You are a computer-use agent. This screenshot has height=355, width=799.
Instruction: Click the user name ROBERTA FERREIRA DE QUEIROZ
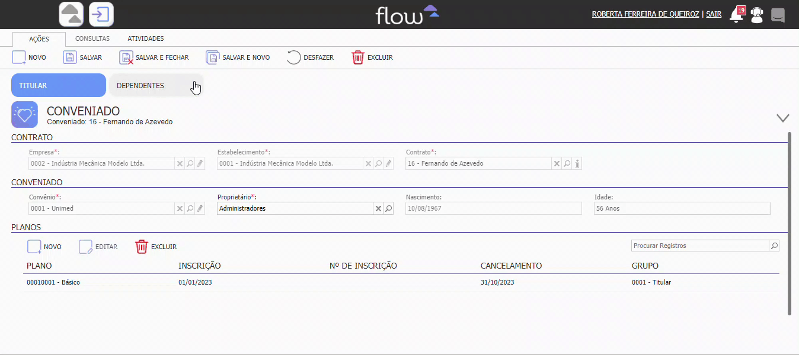pos(645,14)
